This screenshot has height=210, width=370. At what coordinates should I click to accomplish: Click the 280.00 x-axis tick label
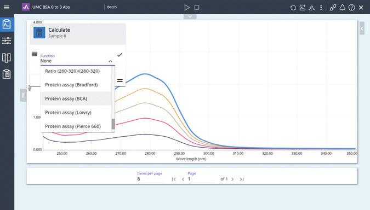[150, 153]
